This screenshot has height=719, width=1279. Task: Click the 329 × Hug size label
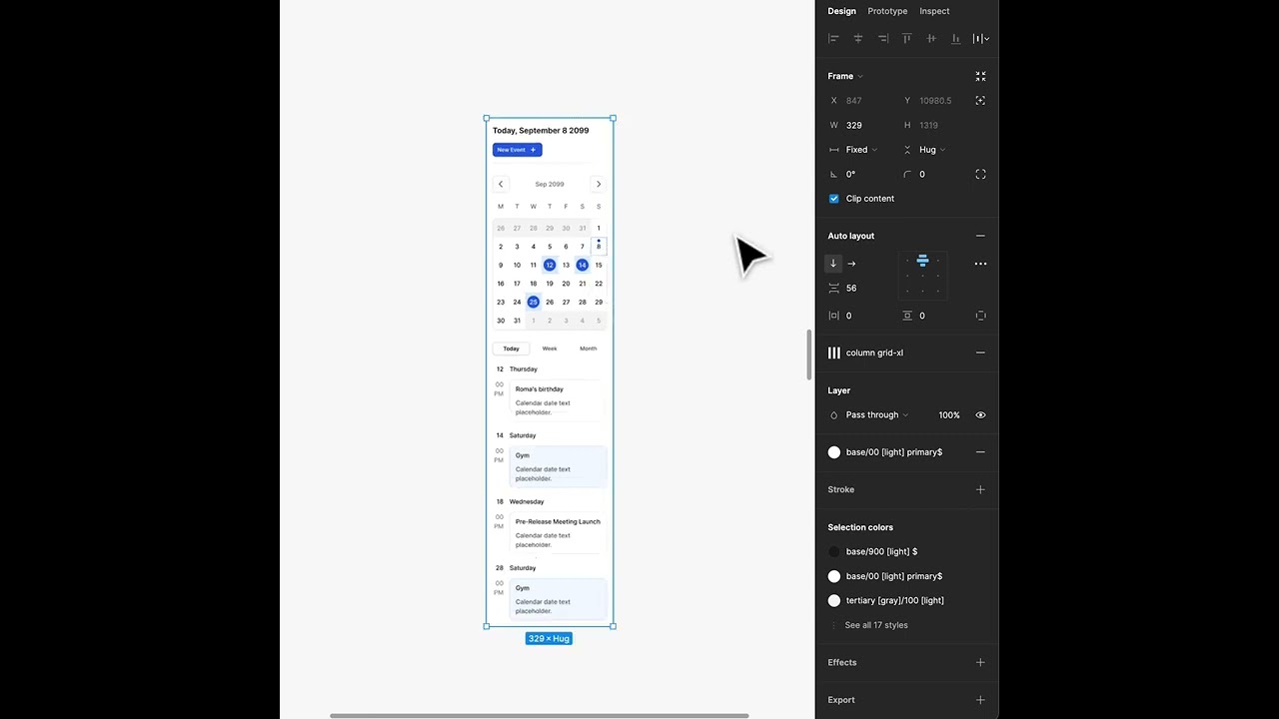(549, 638)
